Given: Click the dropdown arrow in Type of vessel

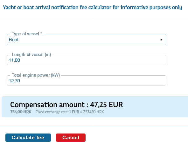Looking at the screenshot, I should [161, 40].
